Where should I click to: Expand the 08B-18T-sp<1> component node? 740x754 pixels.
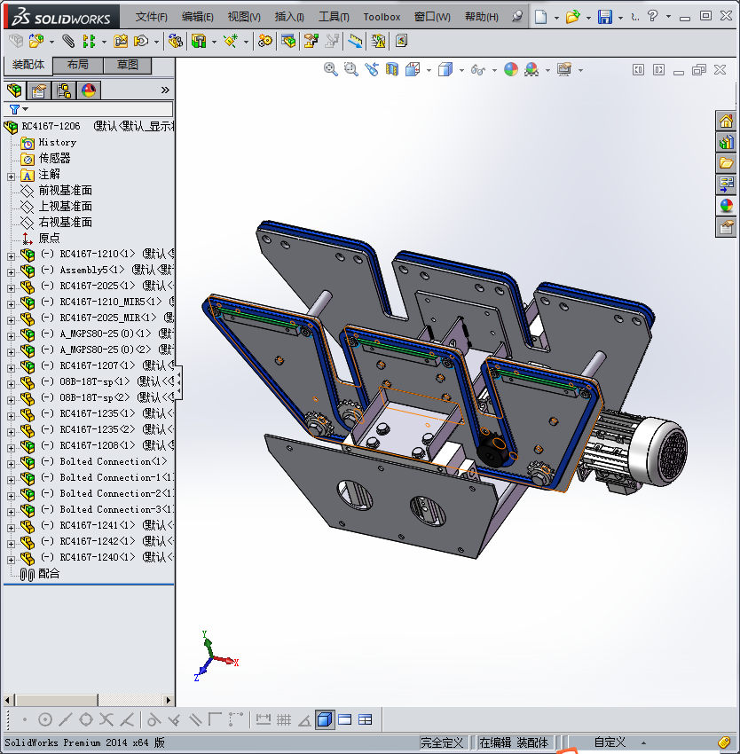[11, 384]
